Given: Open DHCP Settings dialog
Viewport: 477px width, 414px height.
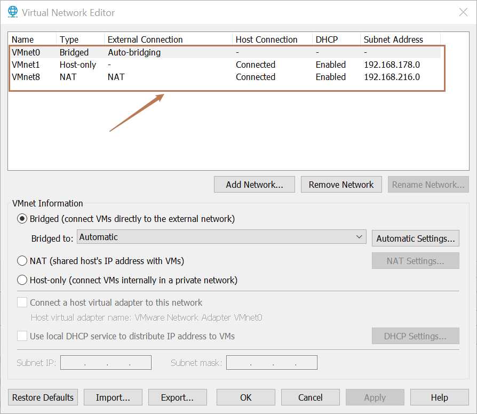Looking at the screenshot, I should (415, 336).
